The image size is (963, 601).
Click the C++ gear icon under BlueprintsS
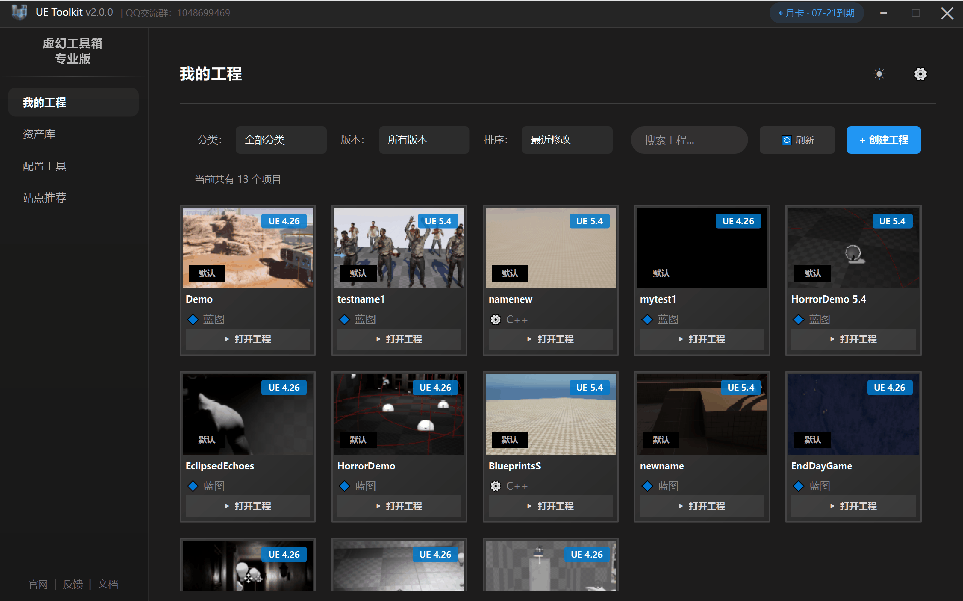[496, 486]
